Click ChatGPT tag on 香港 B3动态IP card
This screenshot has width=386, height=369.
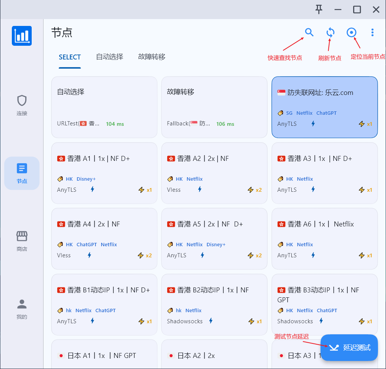pyautogui.click(x=327, y=311)
